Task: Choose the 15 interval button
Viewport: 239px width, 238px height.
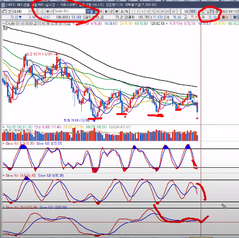Action: [x=153, y=11]
